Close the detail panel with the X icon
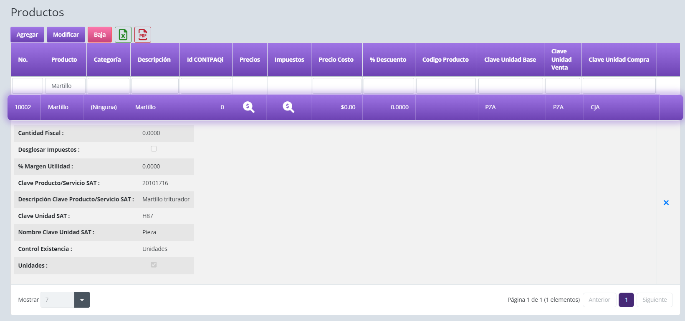The height and width of the screenshot is (321, 685). click(666, 203)
